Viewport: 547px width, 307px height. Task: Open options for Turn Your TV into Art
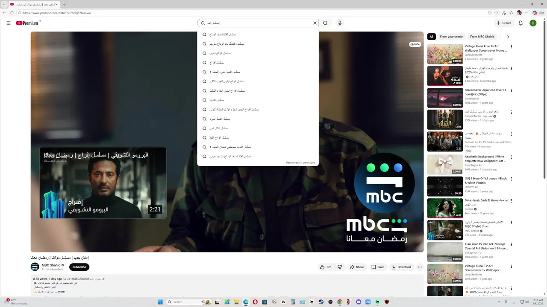point(511,245)
